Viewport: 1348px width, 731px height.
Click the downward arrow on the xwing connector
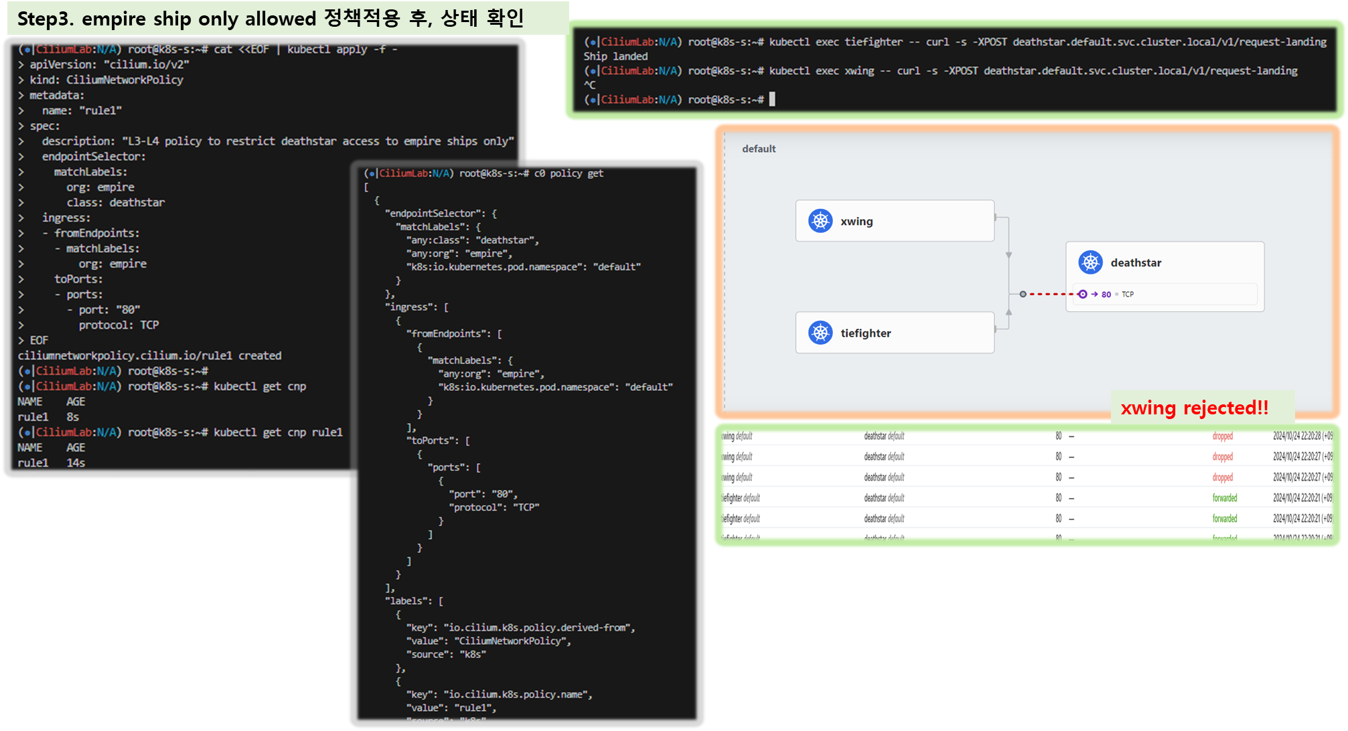(1008, 255)
